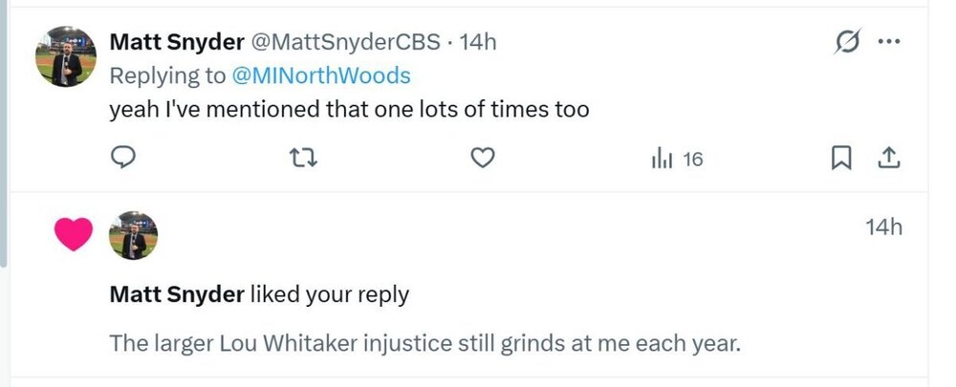
Task: Click the share upload arrow icon
Action: [x=887, y=159]
